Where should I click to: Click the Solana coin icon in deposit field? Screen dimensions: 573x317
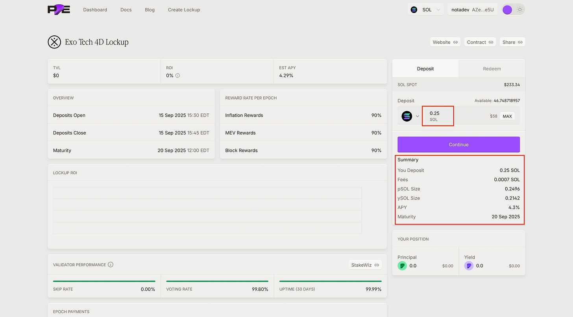tap(407, 116)
